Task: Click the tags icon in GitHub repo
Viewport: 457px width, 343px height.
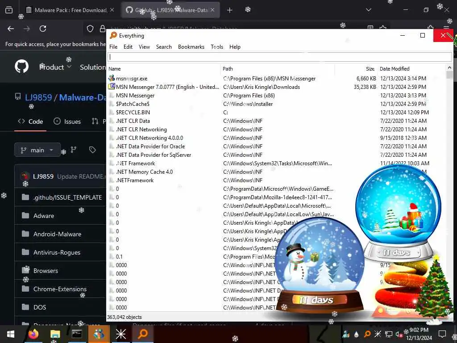Action: pyautogui.click(x=92, y=150)
